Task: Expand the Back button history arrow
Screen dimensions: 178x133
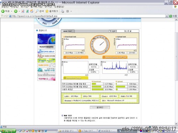Action: tap(11, 11)
